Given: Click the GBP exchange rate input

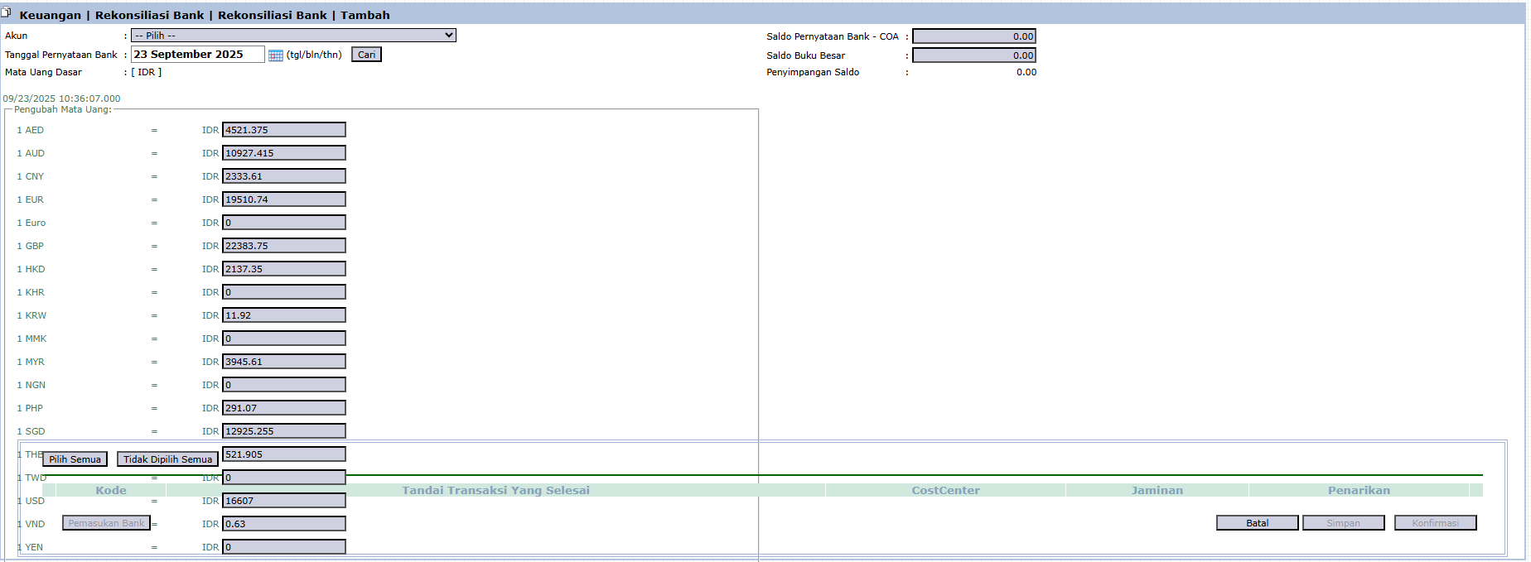Looking at the screenshot, I should 283,246.
